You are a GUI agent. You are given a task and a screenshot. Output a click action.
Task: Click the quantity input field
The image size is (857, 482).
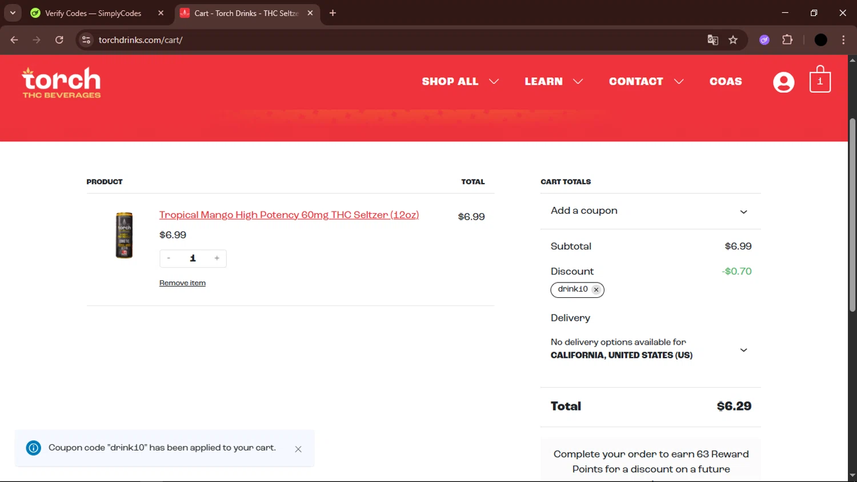[193, 258]
